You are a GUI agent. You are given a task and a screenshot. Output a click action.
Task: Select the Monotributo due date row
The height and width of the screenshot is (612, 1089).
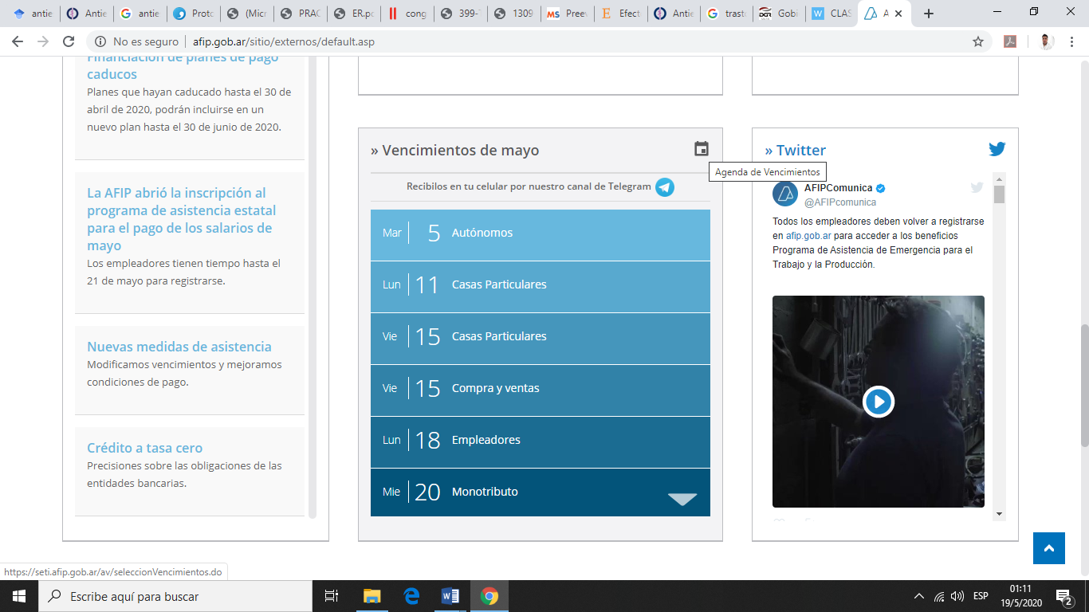[x=518, y=492]
